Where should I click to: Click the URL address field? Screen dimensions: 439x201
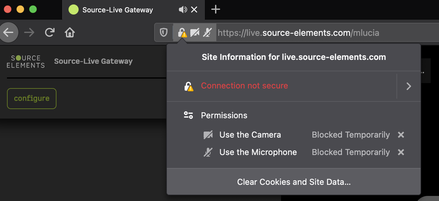(298, 33)
